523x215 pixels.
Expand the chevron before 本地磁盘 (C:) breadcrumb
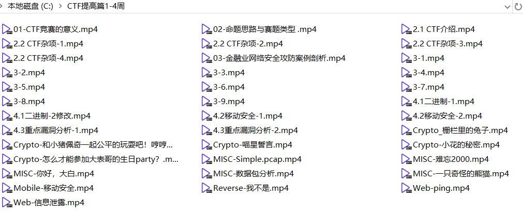tap(2, 6)
